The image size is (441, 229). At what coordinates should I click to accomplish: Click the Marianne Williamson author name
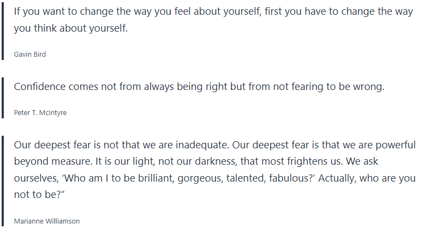[x=46, y=221]
